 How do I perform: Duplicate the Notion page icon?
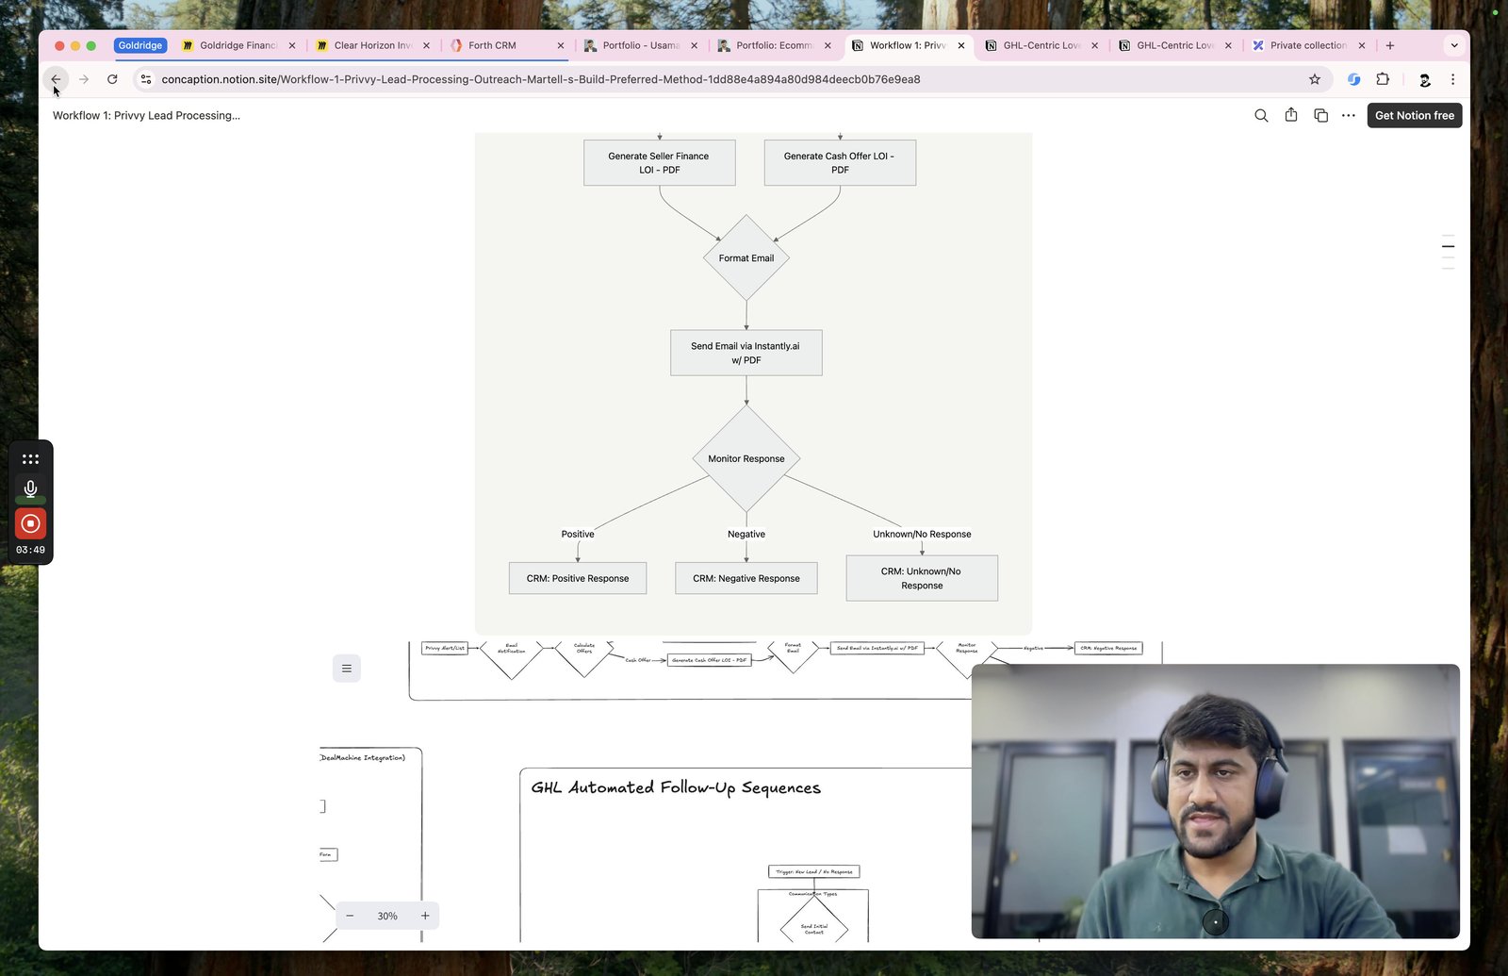click(1320, 115)
